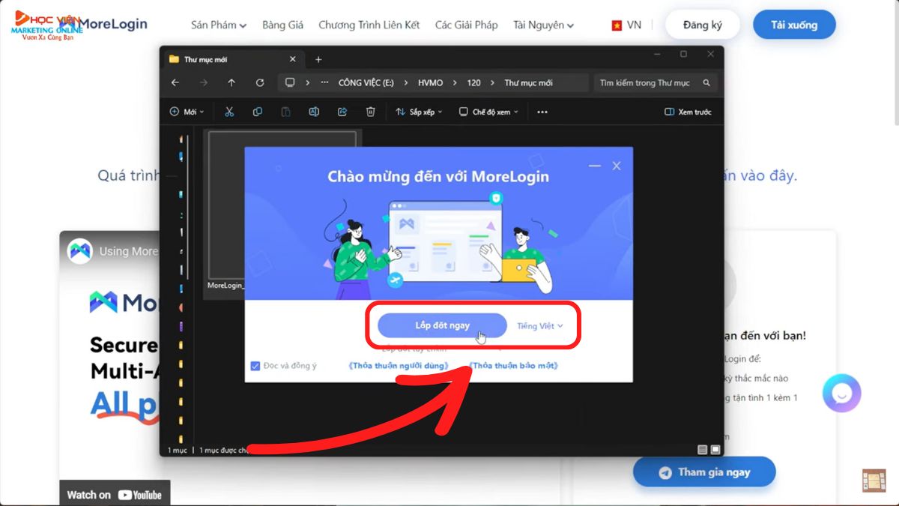Close the MoreLogin installer dialog
The height and width of the screenshot is (506, 899).
(617, 166)
